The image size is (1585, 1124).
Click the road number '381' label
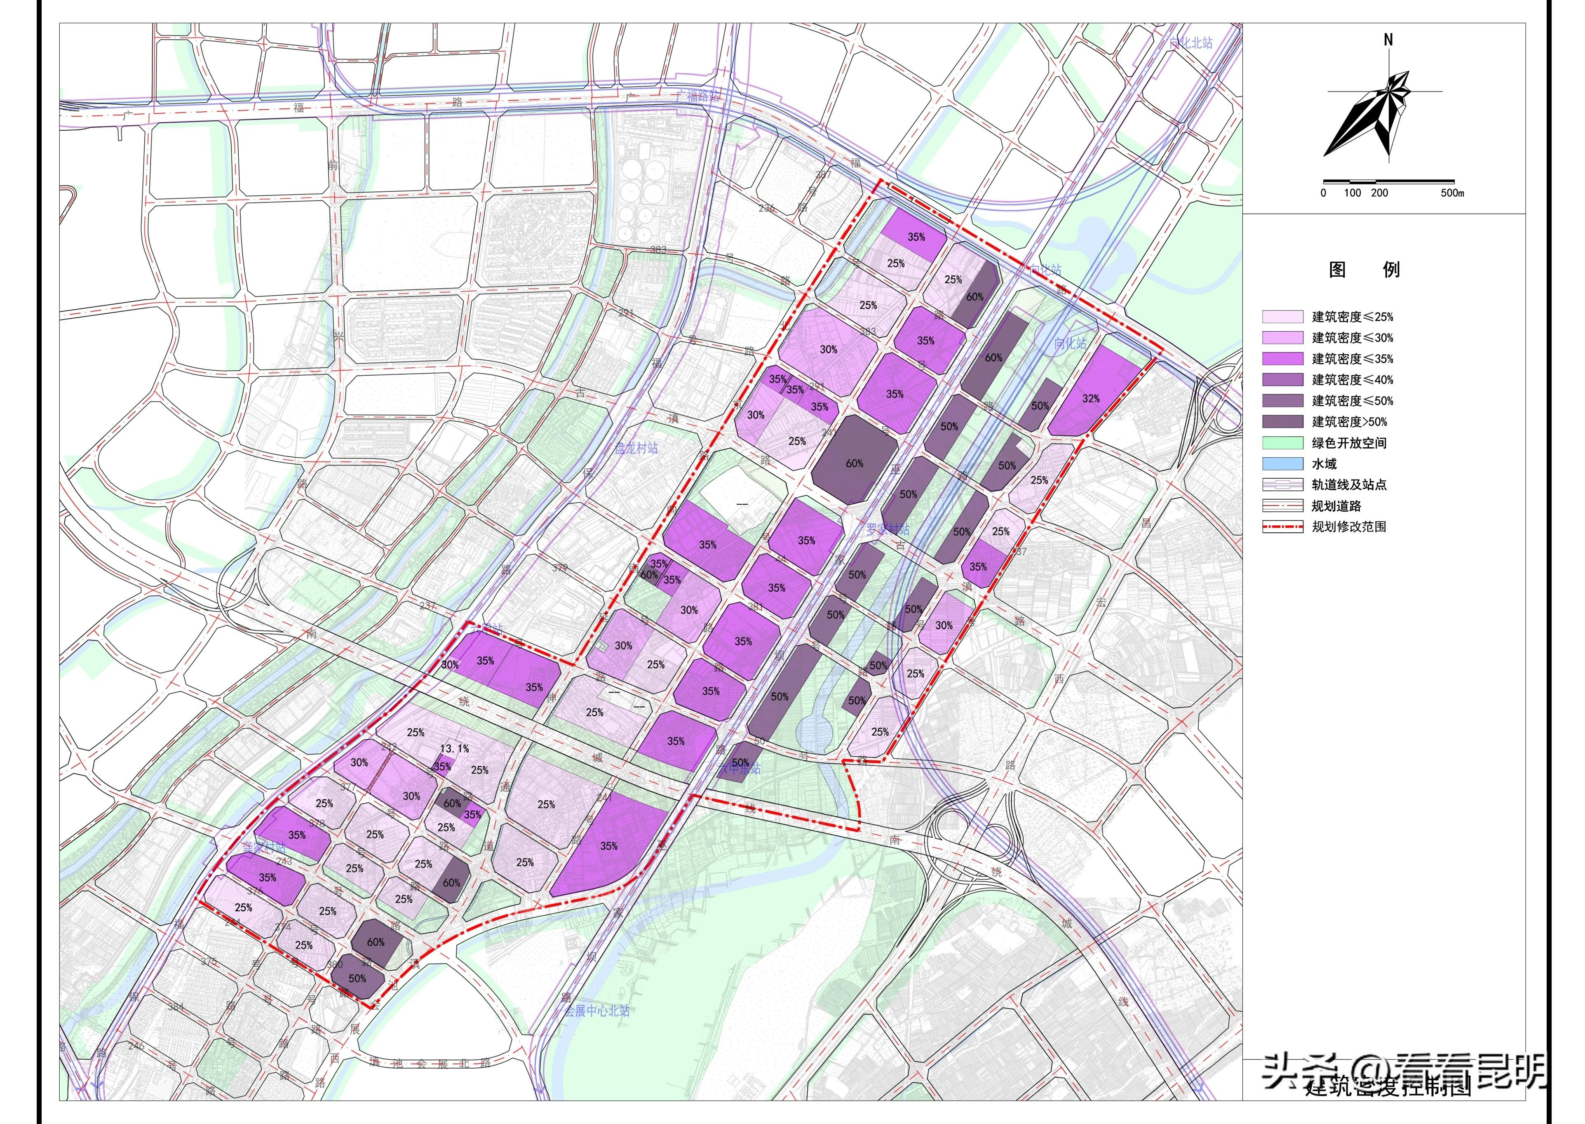click(756, 607)
